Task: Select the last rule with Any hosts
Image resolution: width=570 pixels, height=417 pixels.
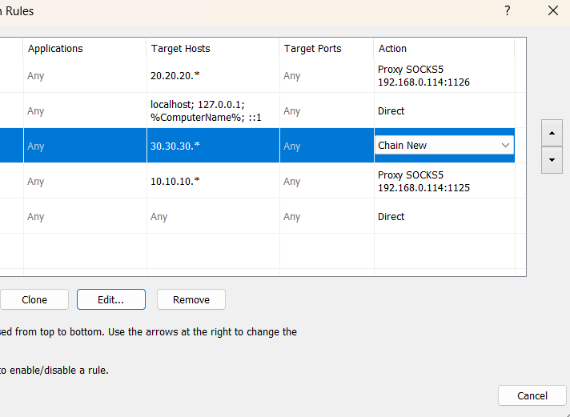Action: coord(159,217)
